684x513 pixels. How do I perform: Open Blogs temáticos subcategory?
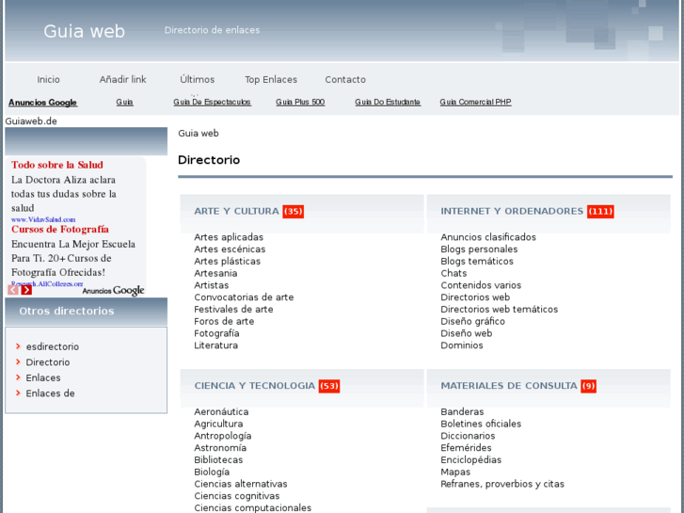pos(477,261)
